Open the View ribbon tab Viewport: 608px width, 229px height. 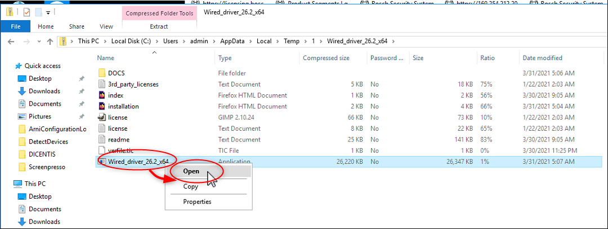106,27
